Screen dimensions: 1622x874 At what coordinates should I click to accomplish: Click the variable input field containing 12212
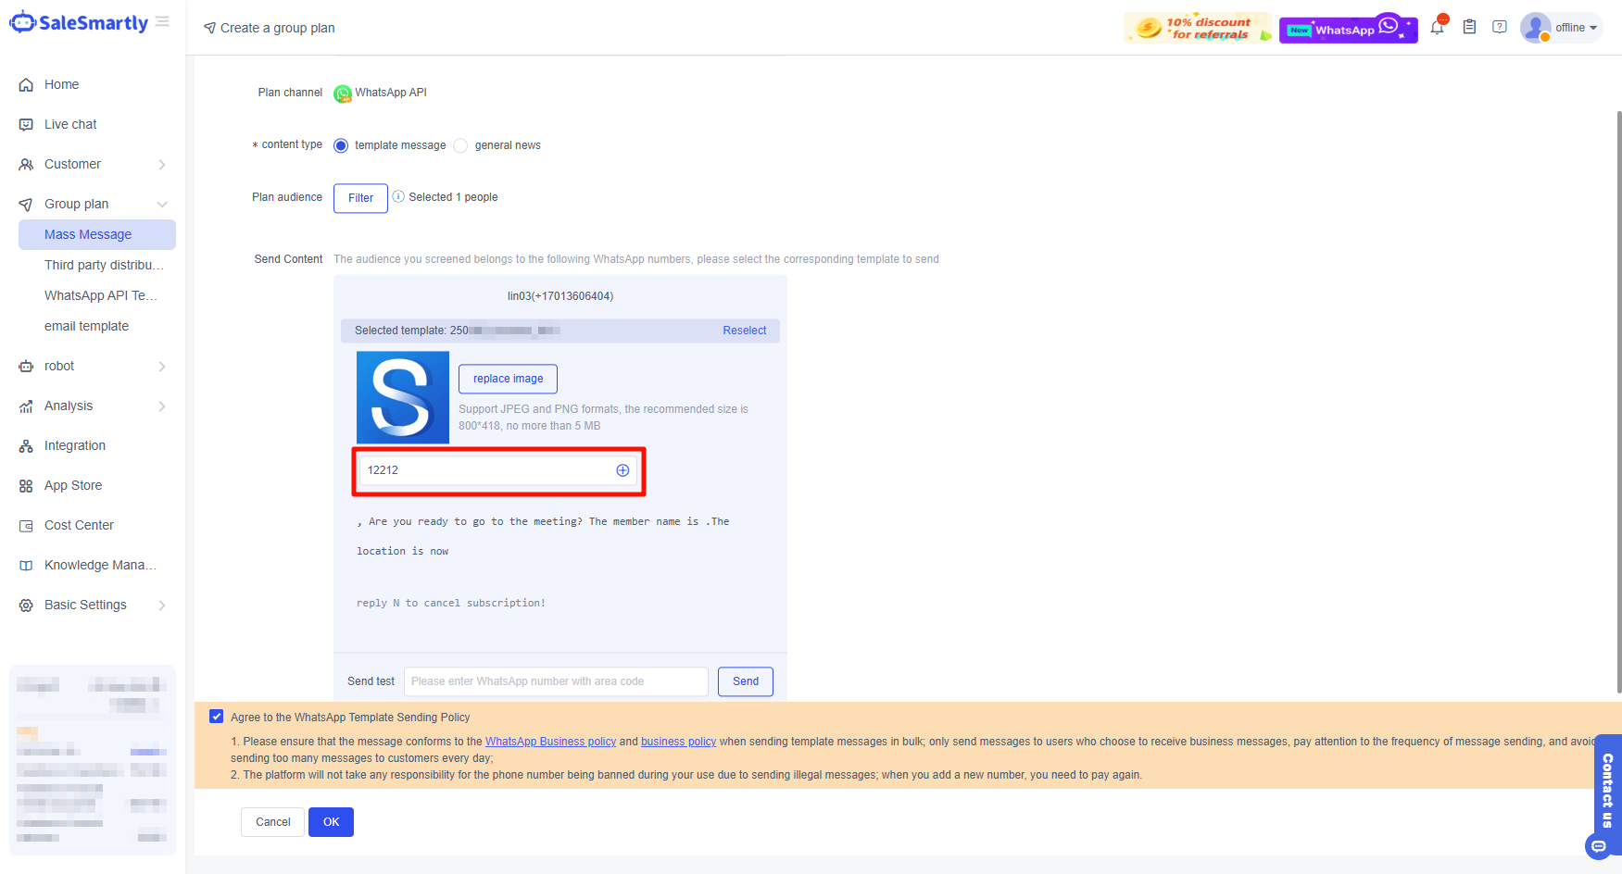pos(498,470)
